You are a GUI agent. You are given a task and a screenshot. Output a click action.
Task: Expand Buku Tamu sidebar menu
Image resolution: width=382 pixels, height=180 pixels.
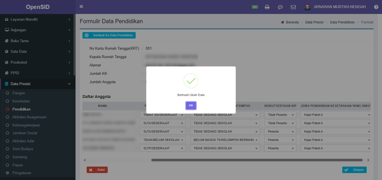38,41
